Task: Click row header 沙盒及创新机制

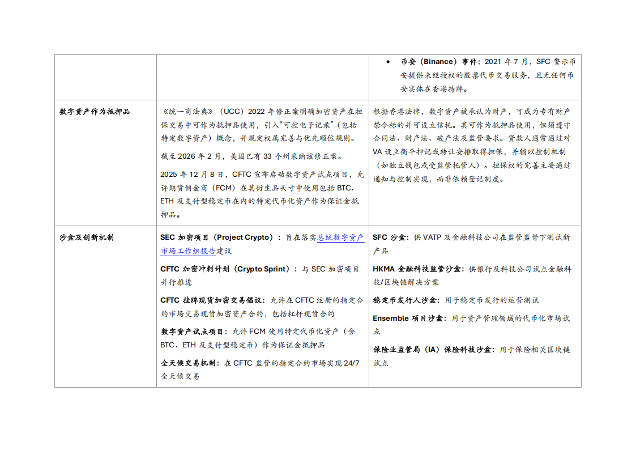Action: point(87,237)
